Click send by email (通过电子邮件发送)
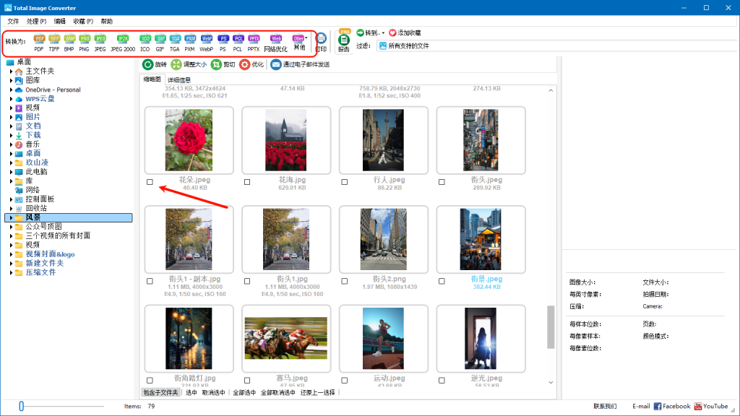 coord(276,64)
